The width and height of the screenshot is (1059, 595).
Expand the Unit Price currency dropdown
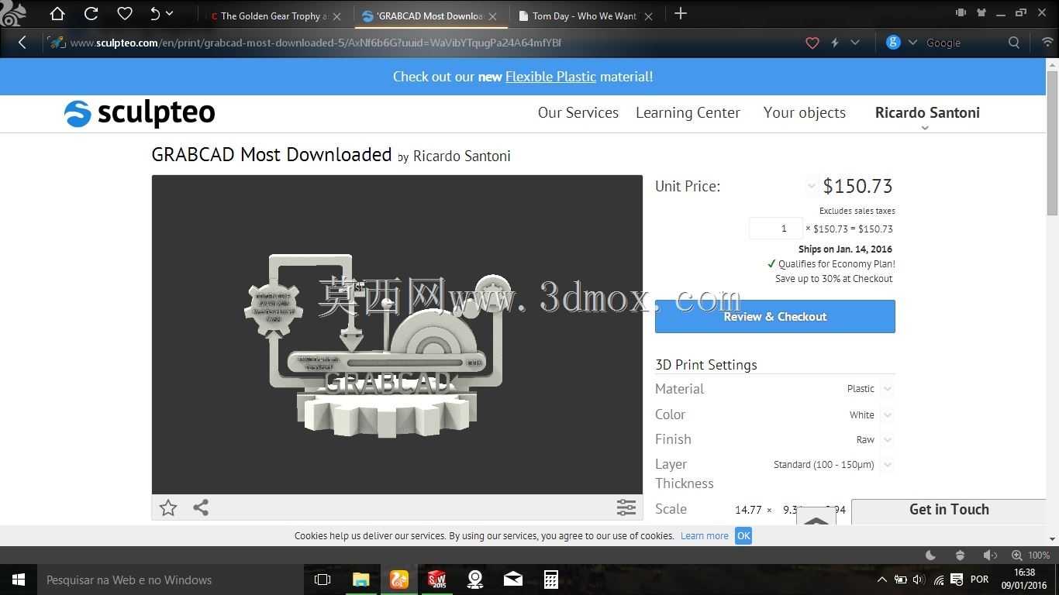[x=811, y=185]
